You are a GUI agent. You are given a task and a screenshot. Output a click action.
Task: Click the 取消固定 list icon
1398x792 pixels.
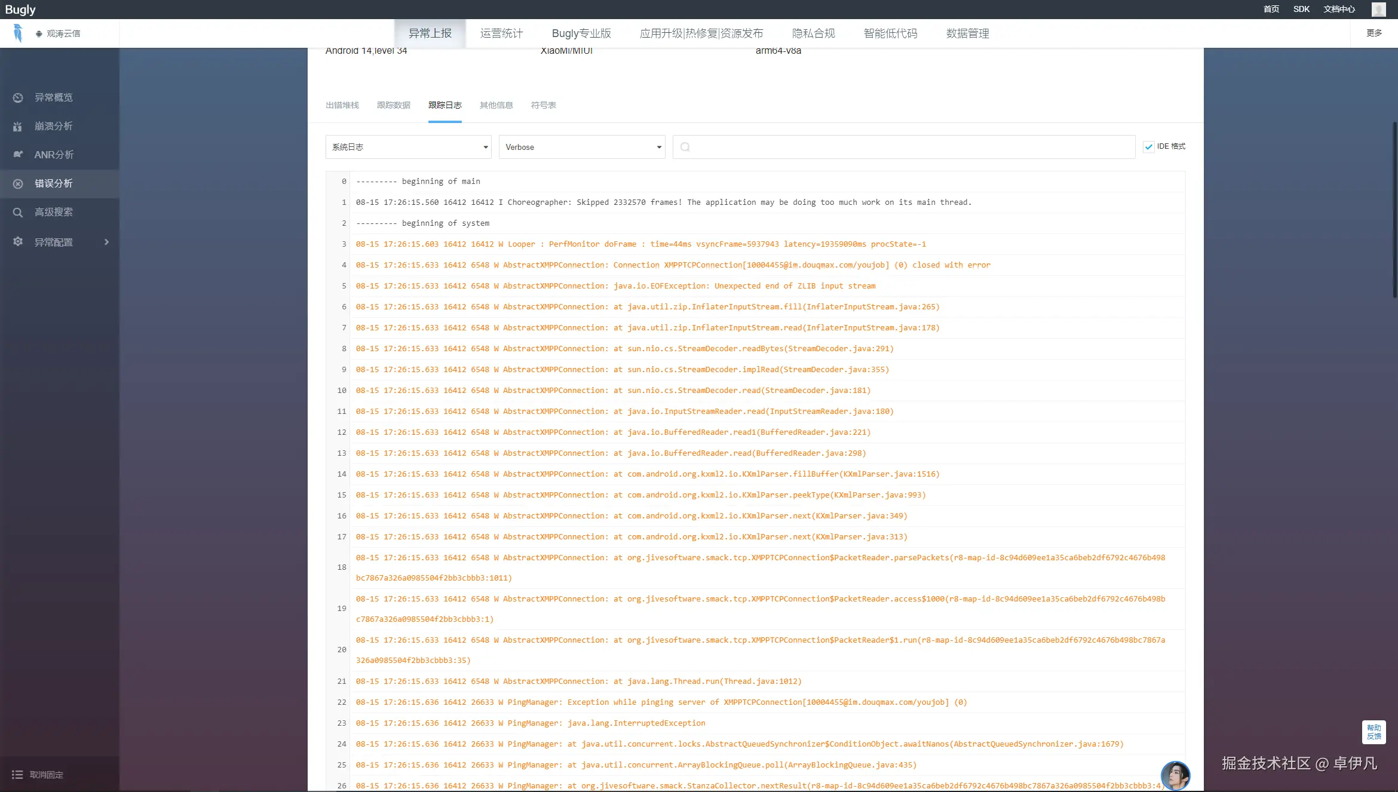[17, 774]
